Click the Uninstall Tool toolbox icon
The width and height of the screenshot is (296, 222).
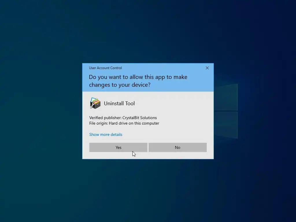coord(95,103)
